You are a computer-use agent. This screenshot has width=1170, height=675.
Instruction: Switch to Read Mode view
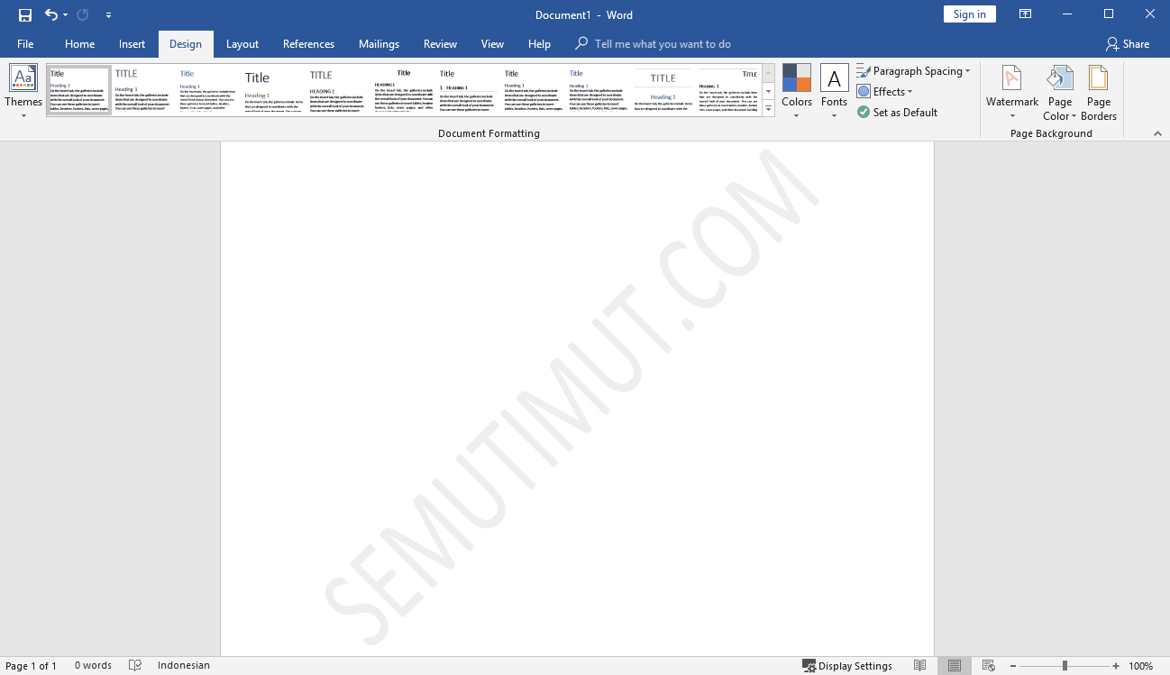pyautogui.click(x=919, y=666)
